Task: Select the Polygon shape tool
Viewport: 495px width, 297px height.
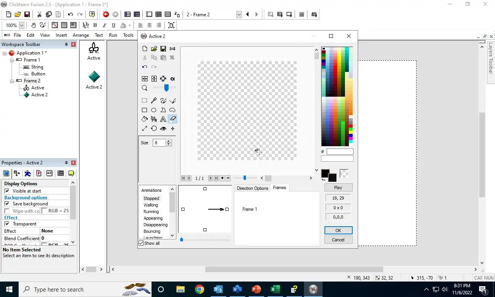Action: point(163,110)
